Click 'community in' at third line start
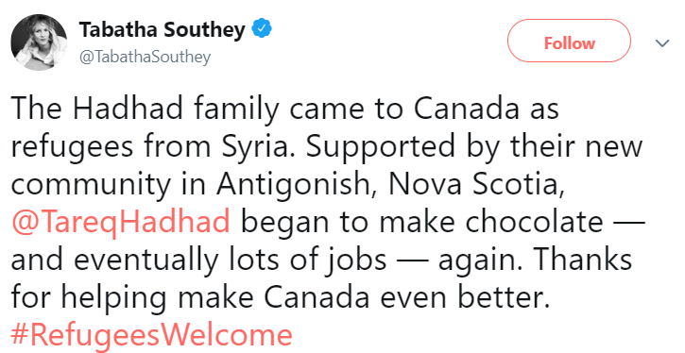 coord(109,186)
